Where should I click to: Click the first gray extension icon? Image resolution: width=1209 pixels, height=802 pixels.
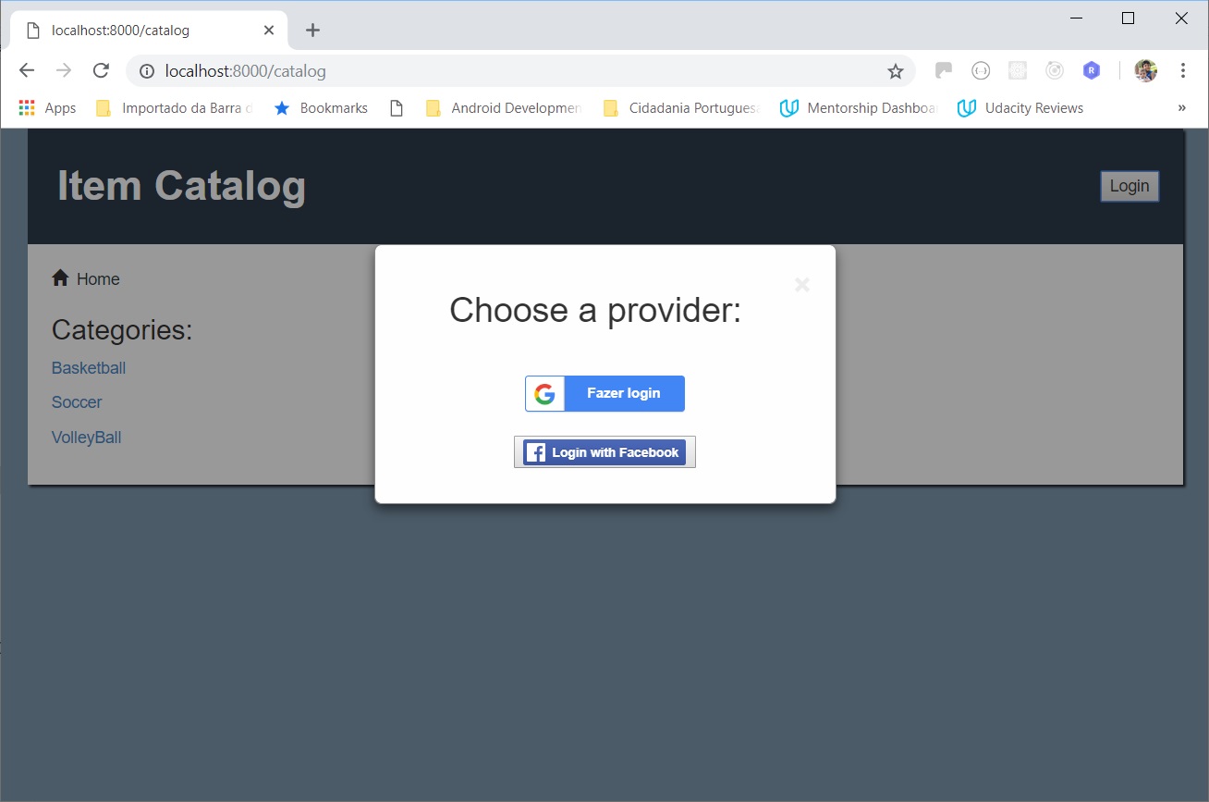pos(944,70)
